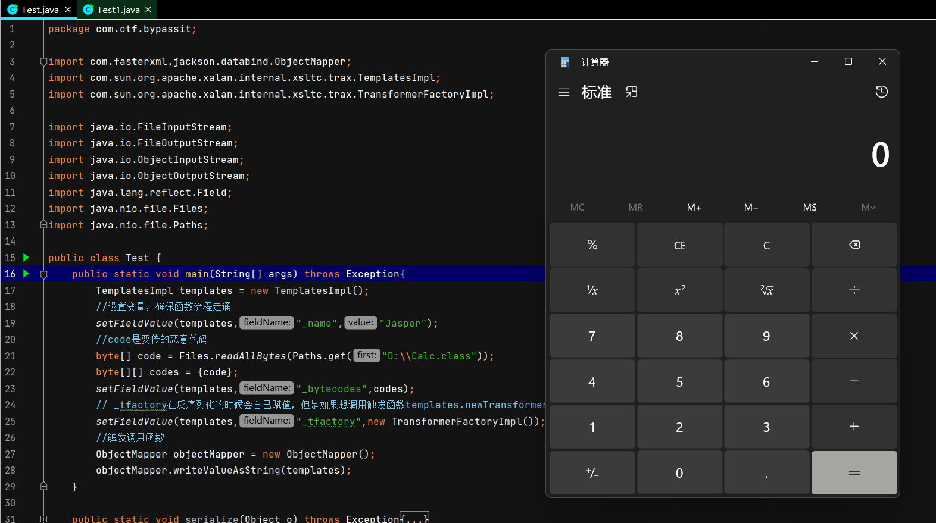Click the M- memory subtract button
Screen dimensions: 936x523
coord(751,208)
